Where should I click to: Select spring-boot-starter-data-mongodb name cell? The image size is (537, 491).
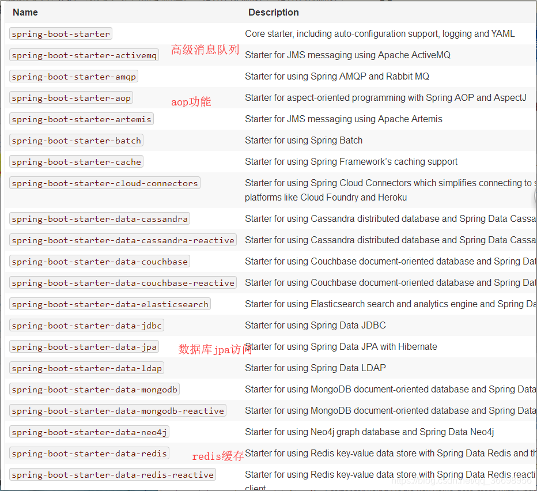(x=94, y=389)
